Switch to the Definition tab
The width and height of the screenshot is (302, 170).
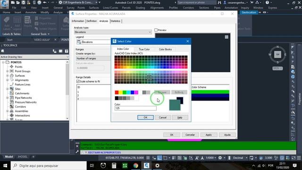click(x=92, y=21)
